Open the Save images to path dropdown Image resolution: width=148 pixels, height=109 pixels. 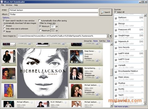(108, 36)
